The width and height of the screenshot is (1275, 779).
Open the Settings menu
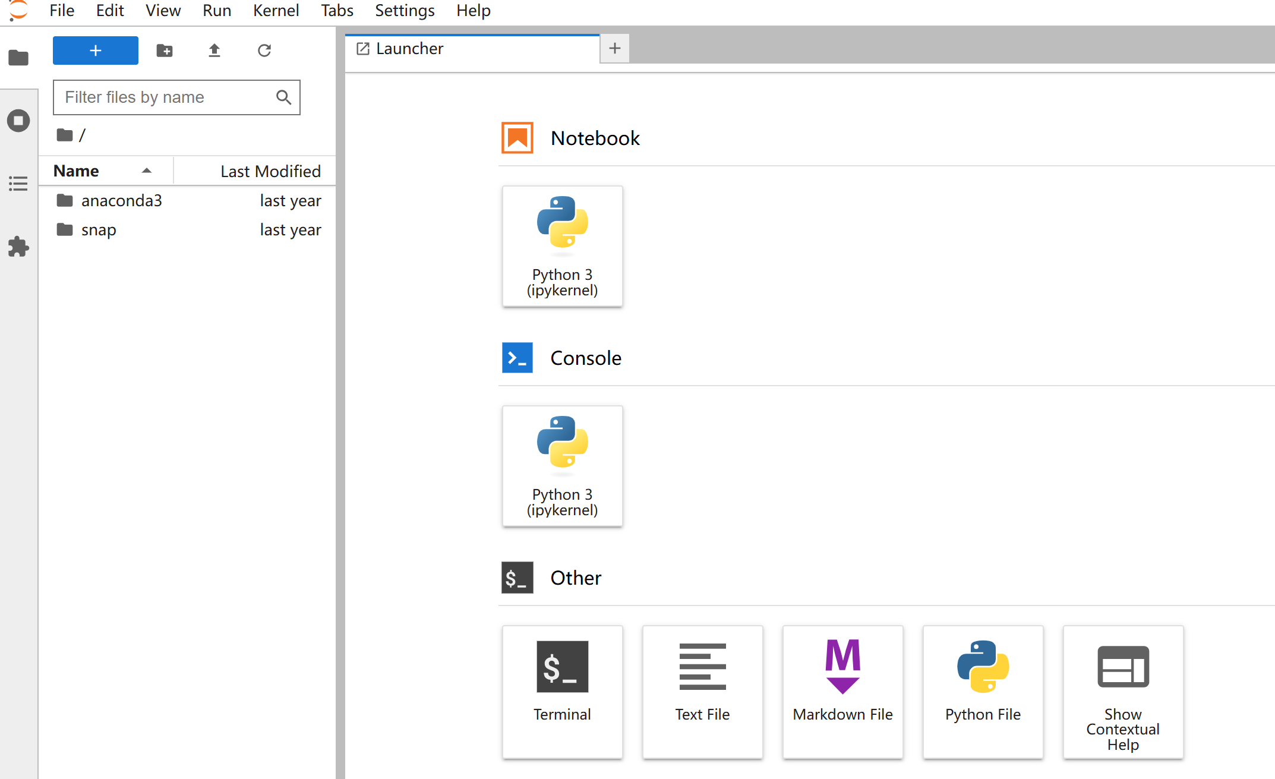[x=404, y=11]
